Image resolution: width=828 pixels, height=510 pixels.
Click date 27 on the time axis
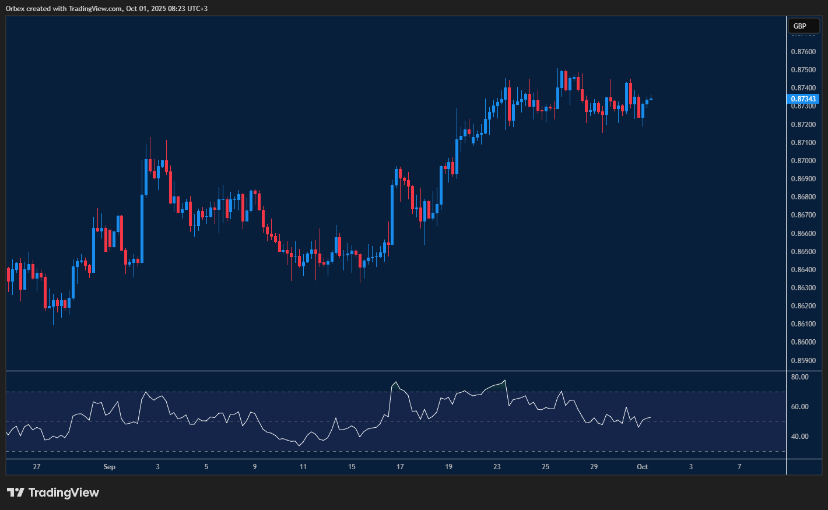point(37,467)
